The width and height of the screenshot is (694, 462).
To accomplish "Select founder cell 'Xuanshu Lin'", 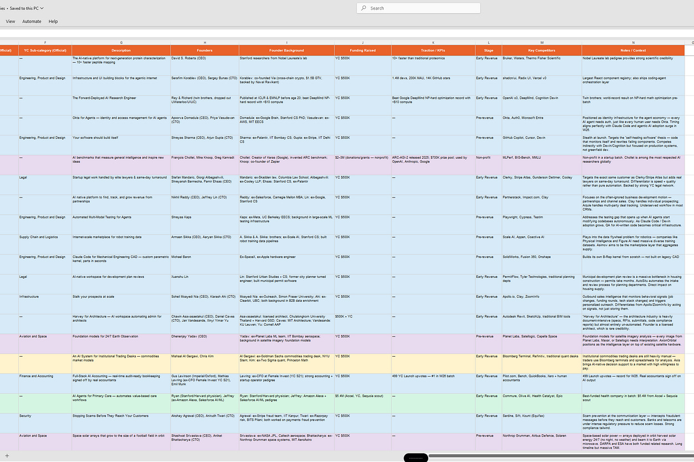I will click(205, 285).
